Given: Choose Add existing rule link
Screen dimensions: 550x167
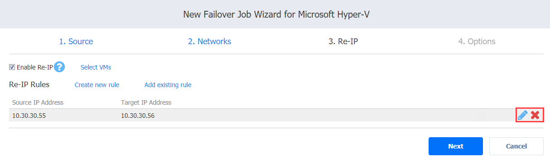Looking at the screenshot, I should (168, 85).
